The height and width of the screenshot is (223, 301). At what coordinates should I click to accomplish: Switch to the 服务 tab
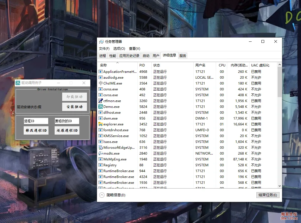click(x=183, y=56)
